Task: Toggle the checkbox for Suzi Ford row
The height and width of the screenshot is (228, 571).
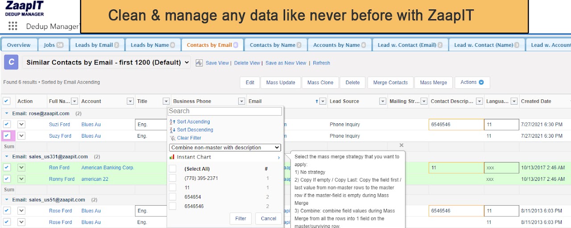Action: [x=7, y=124]
